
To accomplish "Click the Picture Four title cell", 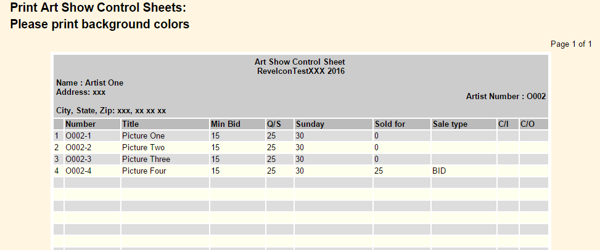I will (x=165, y=171).
